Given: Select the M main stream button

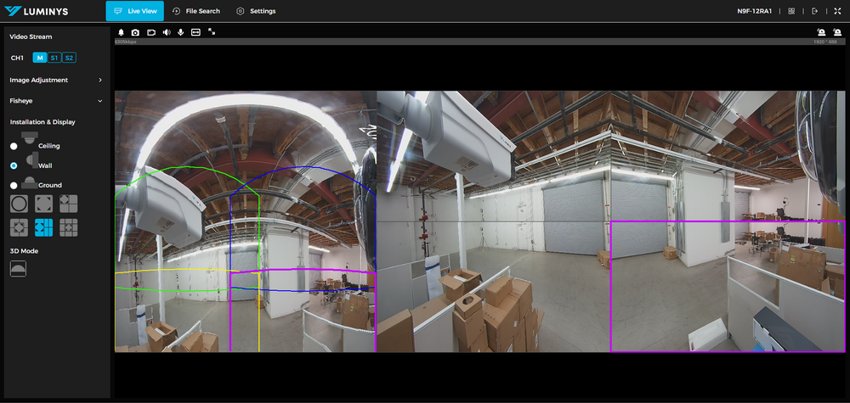Looking at the screenshot, I should (x=39, y=58).
